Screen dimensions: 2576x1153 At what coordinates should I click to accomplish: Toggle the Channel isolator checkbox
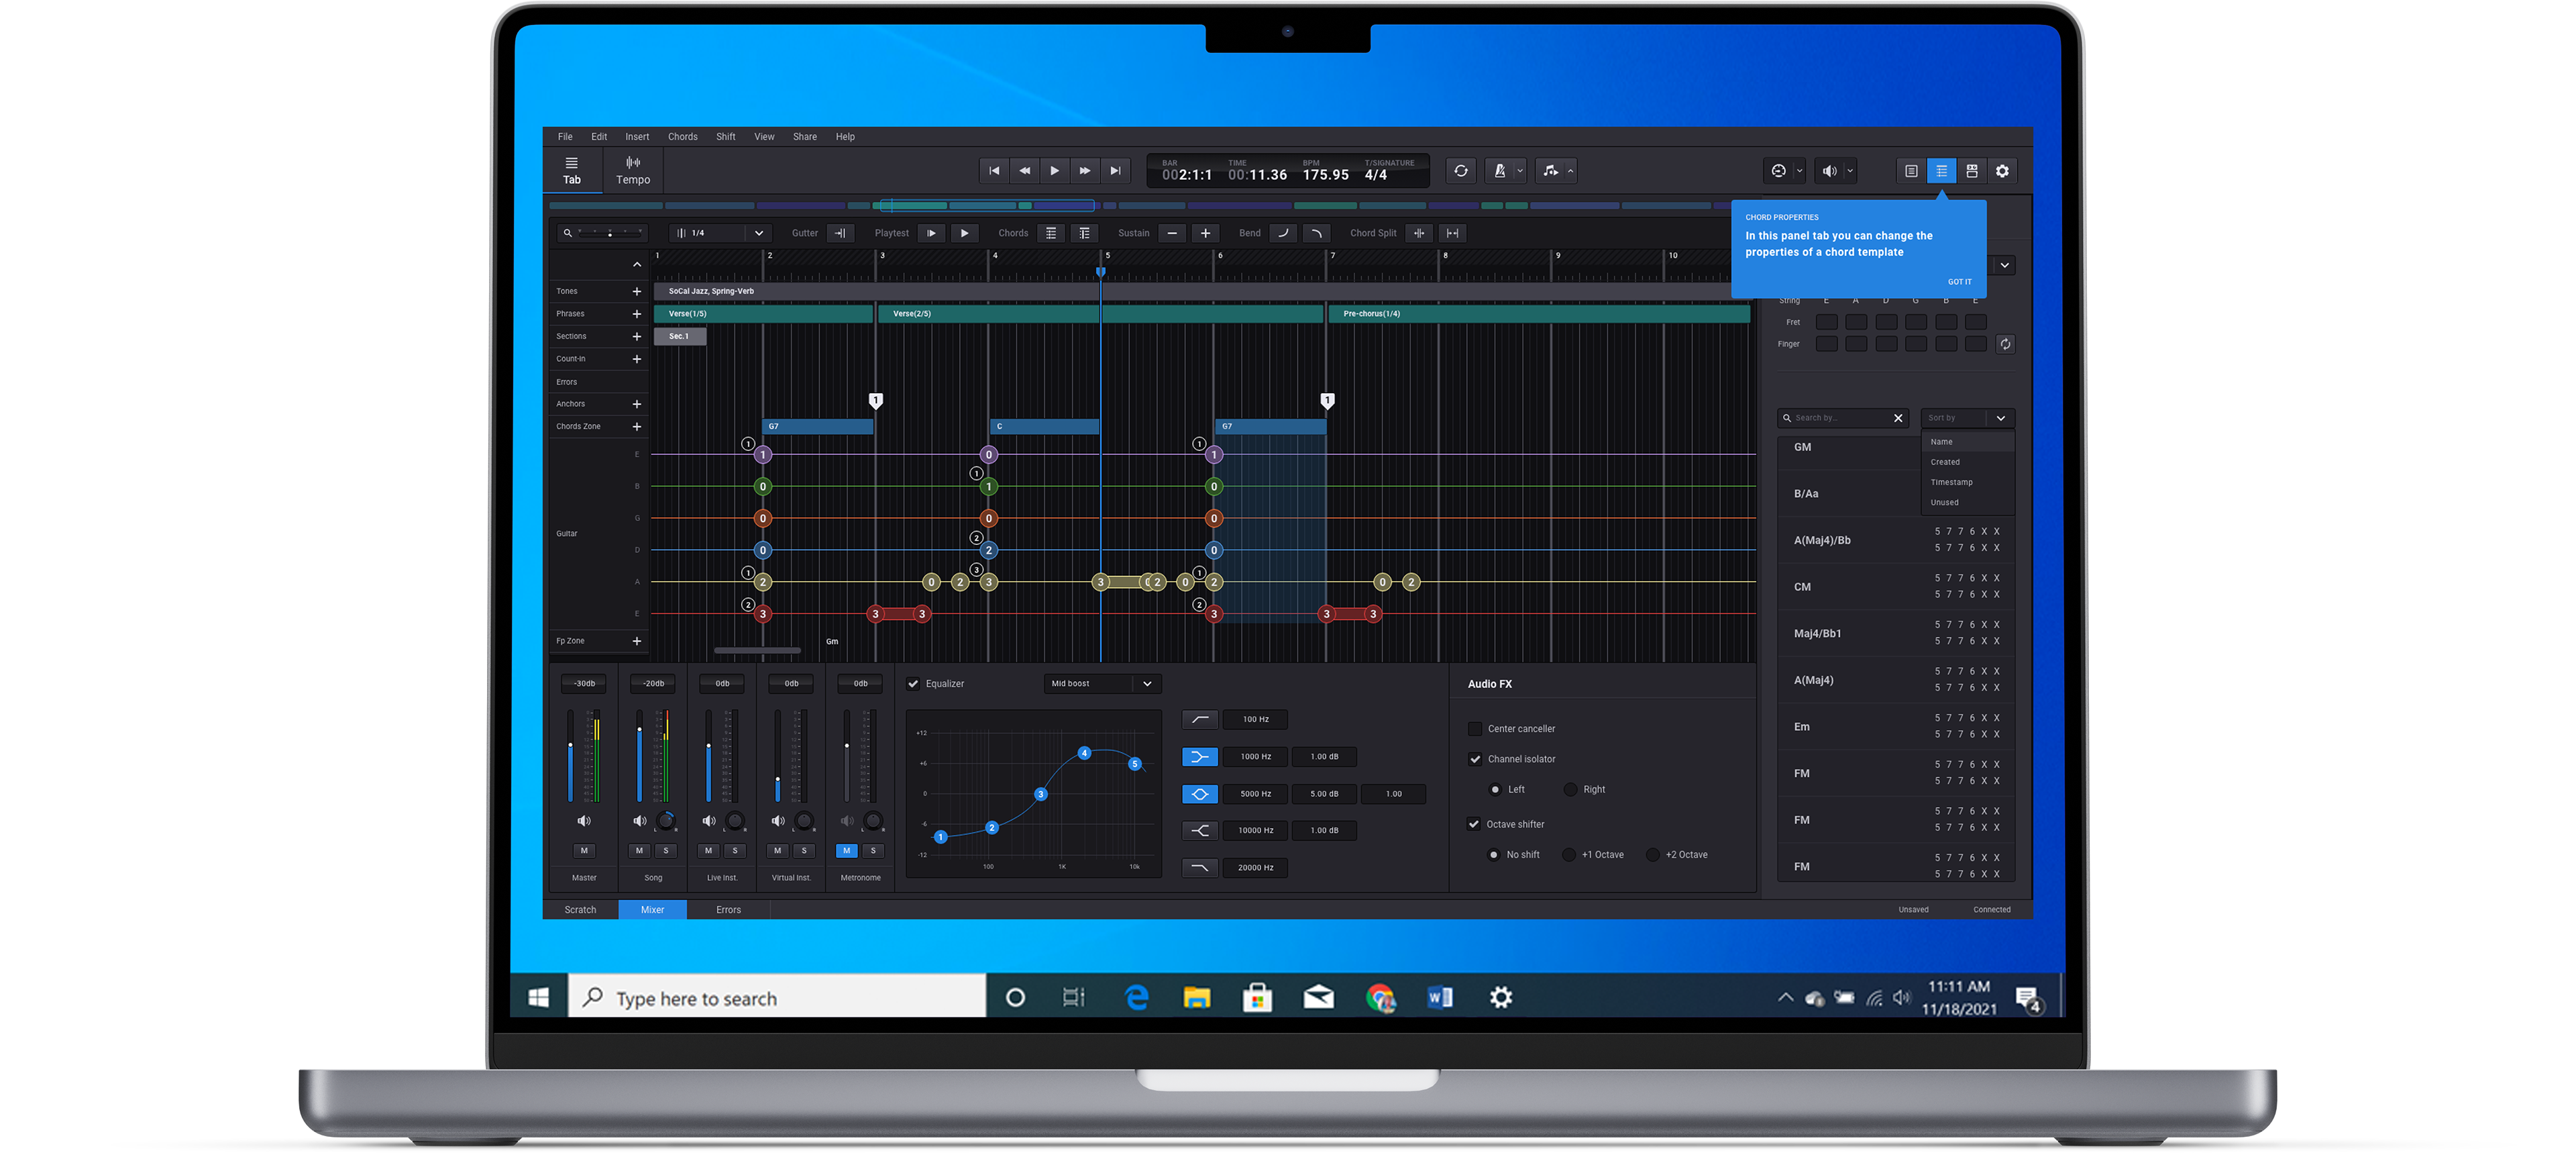(x=1475, y=760)
